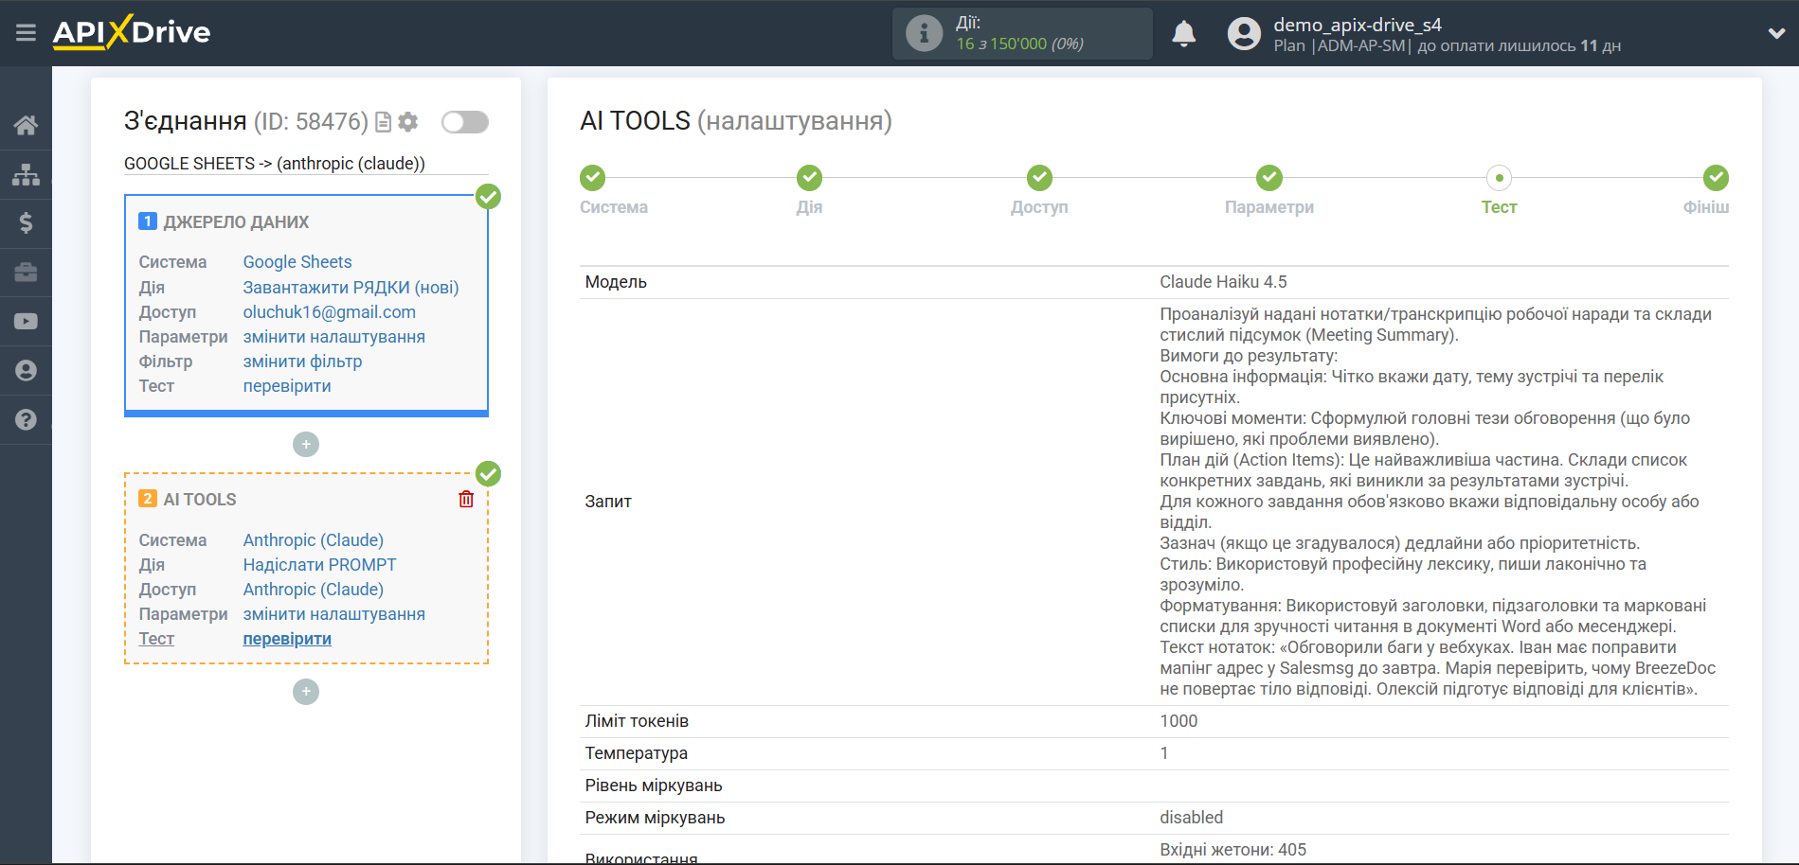Click the data source block checkmark badge
The height and width of the screenshot is (865, 1799).
488,196
